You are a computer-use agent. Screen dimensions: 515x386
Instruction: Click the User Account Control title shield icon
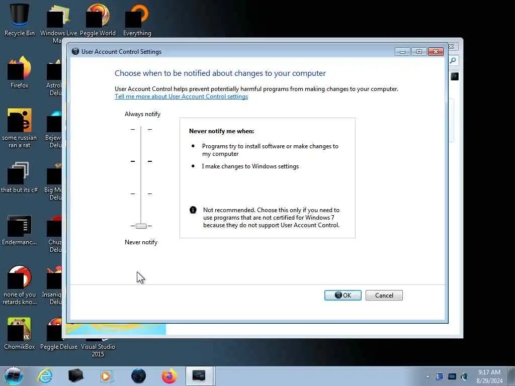[x=75, y=51]
